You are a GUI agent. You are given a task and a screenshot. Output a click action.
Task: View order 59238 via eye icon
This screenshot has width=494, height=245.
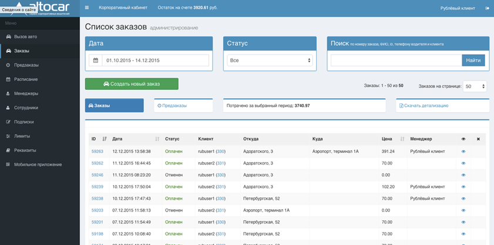click(463, 199)
